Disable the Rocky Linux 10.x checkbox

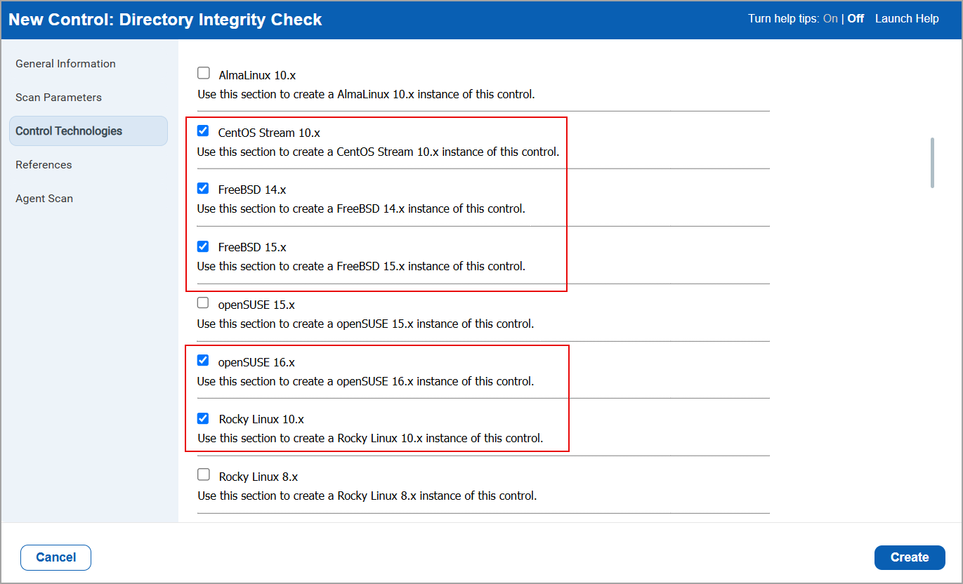tap(203, 418)
